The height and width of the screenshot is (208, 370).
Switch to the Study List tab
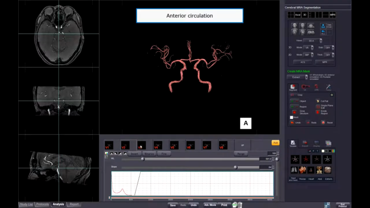[x=27, y=205]
